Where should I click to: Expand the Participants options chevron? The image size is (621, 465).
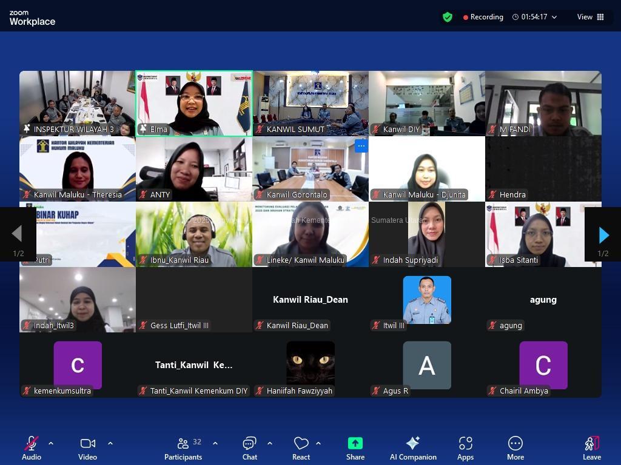(x=215, y=443)
